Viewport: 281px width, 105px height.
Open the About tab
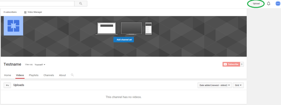click(x=62, y=75)
